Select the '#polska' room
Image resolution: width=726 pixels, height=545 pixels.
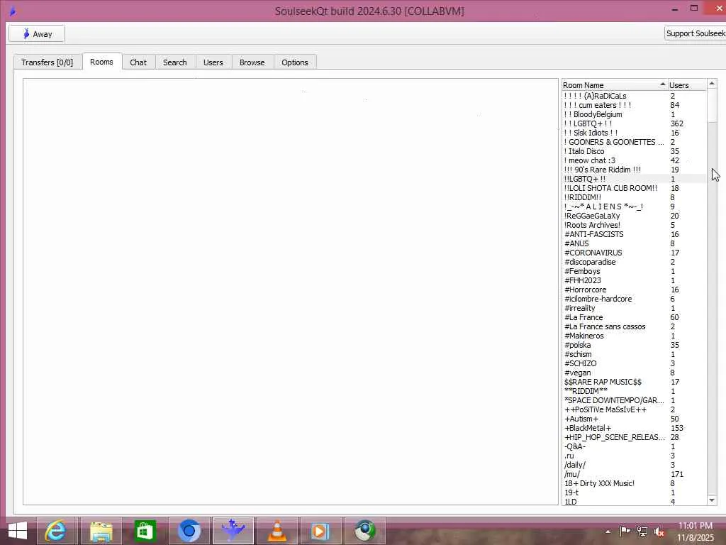coord(634,346)
